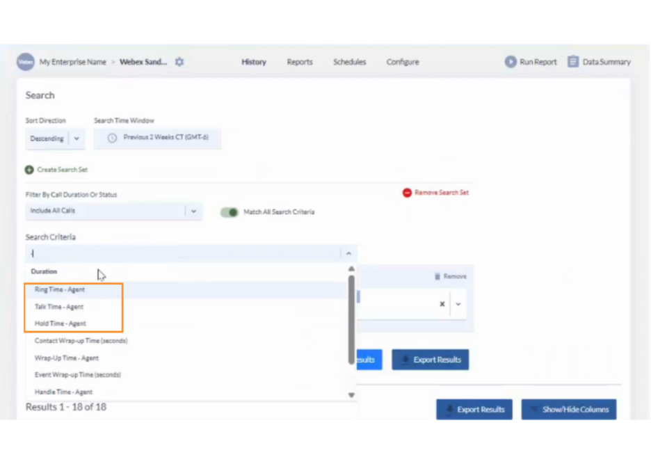Switch to the Reports tab
The width and height of the screenshot is (651, 464).
pyautogui.click(x=299, y=62)
